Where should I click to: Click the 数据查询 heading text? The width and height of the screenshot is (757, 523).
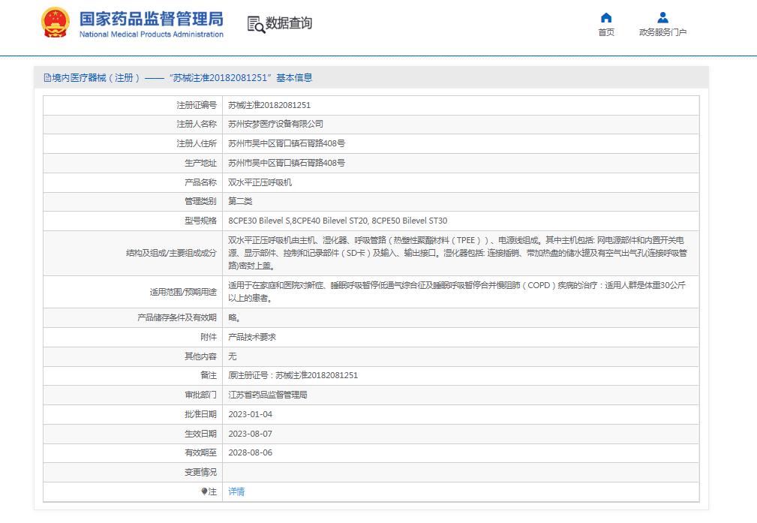(x=289, y=23)
